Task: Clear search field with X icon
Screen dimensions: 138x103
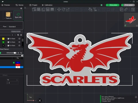Action: pyautogui.click(x=22, y=56)
